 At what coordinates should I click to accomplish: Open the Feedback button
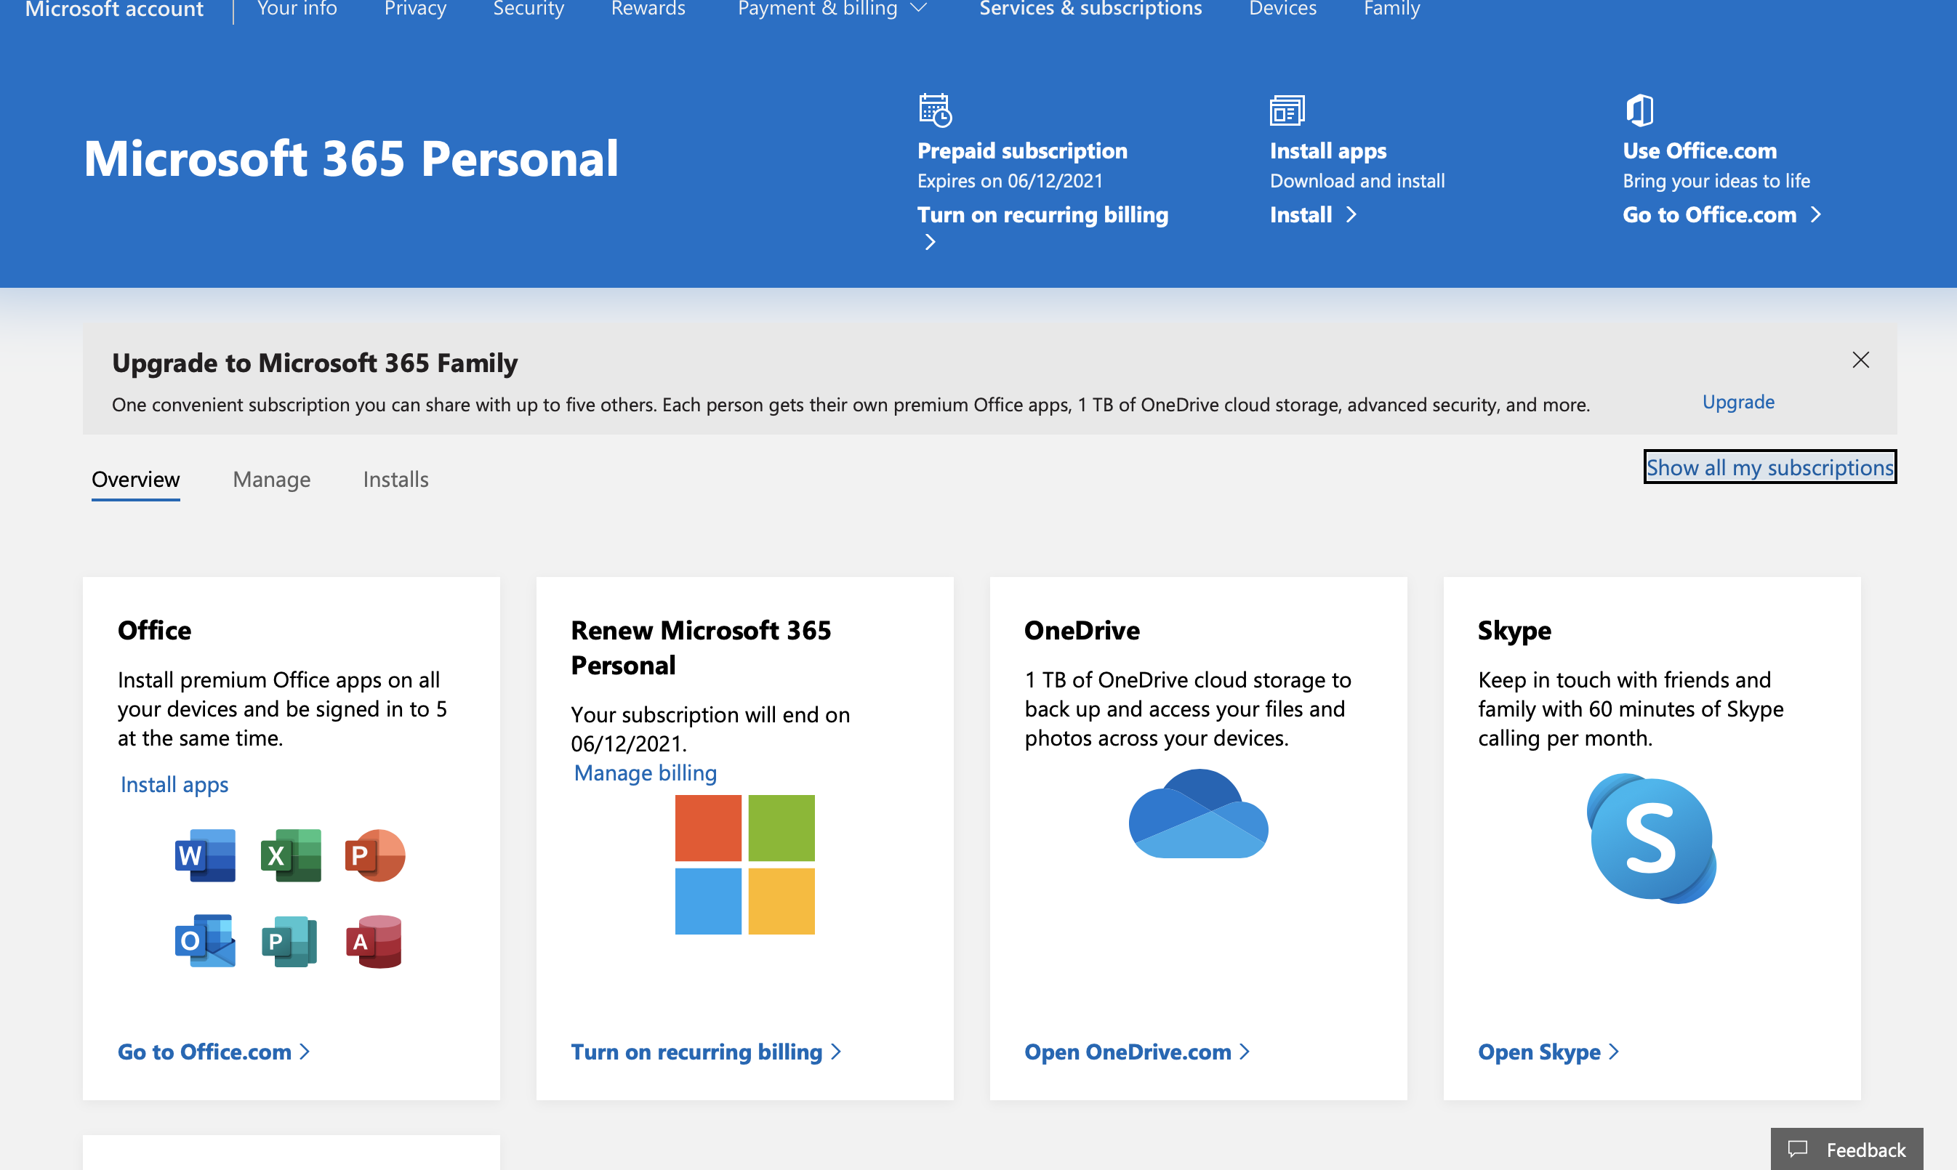(x=1847, y=1149)
